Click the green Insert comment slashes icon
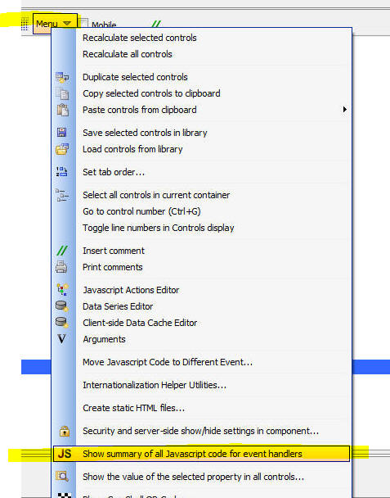The image size is (390, 498). pos(62,251)
